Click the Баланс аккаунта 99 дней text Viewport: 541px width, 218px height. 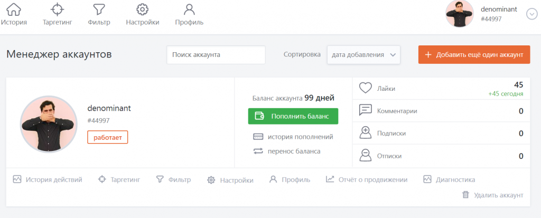(x=293, y=98)
